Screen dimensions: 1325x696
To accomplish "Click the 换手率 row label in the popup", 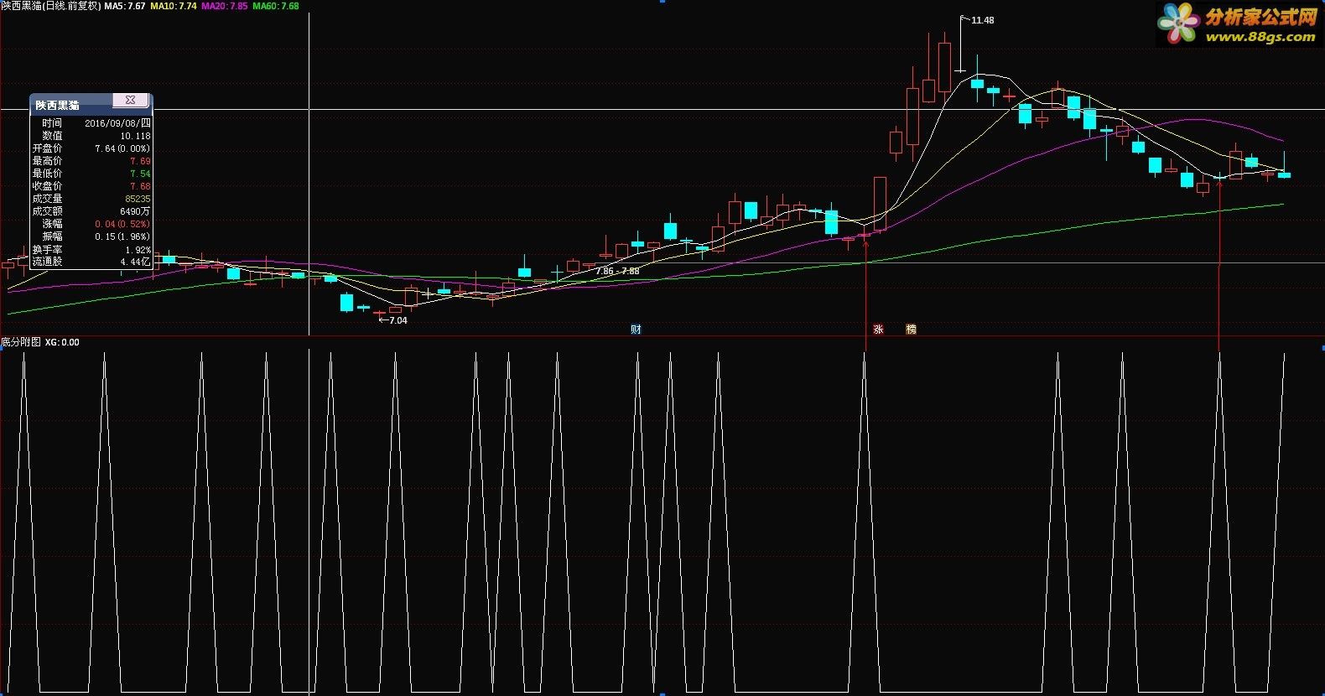I will click(47, 250).
